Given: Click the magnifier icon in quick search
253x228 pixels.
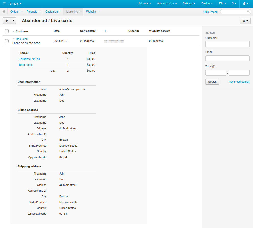Looking at the screenshot, I should point(248,11).
